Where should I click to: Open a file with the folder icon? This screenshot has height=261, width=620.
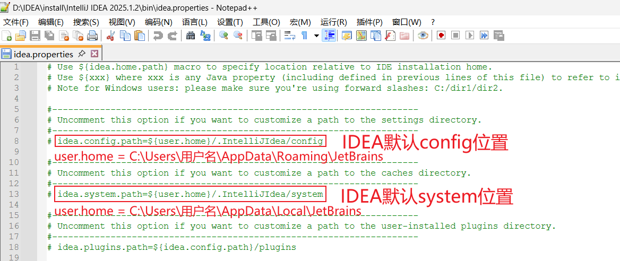tap(20, 36)
